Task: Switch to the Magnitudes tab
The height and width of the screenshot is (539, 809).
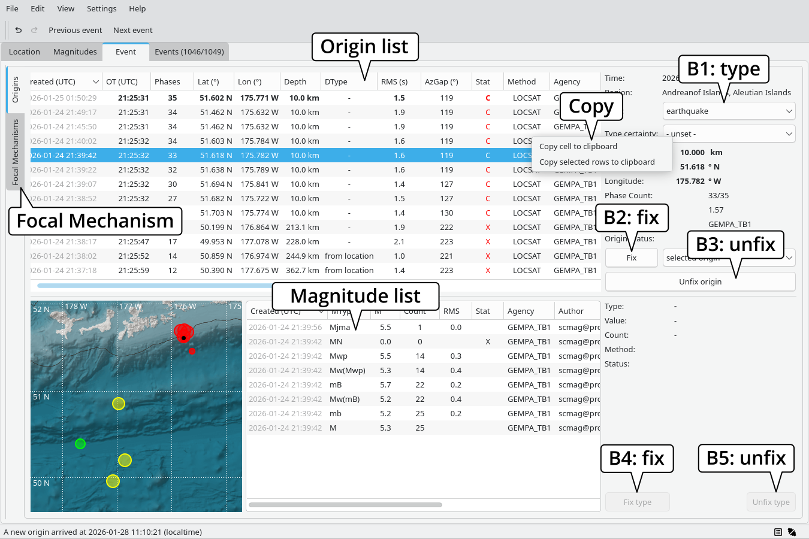Action: pos(75,52)
